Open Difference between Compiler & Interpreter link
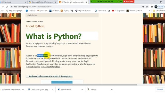 (x=49, y=76)
